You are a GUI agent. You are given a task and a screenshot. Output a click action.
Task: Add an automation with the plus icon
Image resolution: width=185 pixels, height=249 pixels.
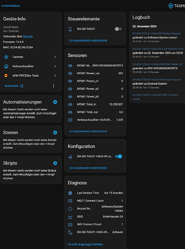[55, 102]
